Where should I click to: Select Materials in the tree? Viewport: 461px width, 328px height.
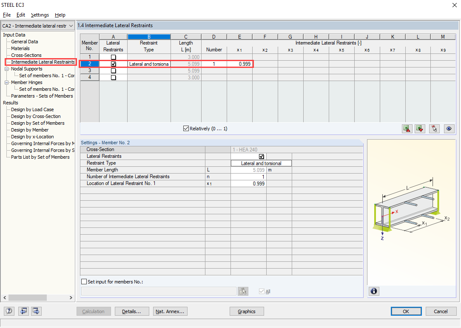20,48
